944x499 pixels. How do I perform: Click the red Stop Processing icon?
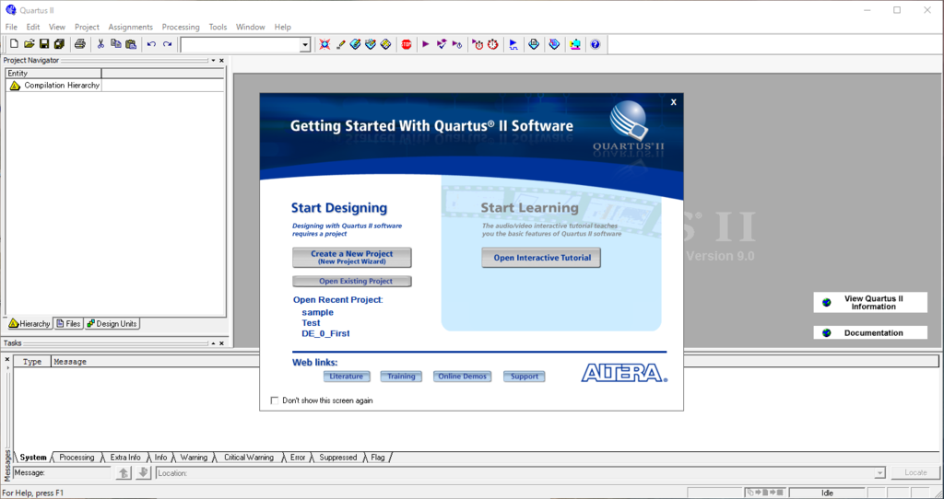pyautogui.click(x=407, y=44)
